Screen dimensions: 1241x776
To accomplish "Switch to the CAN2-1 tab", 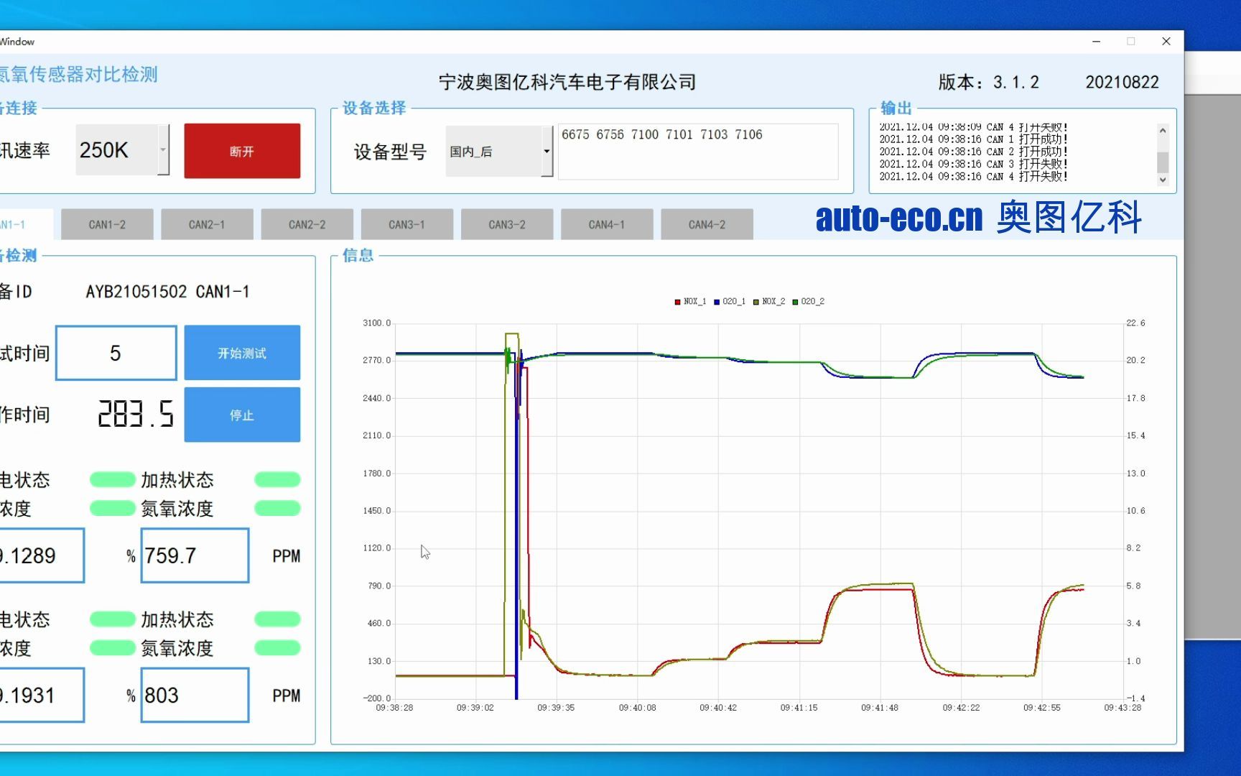I will point(207,225).
